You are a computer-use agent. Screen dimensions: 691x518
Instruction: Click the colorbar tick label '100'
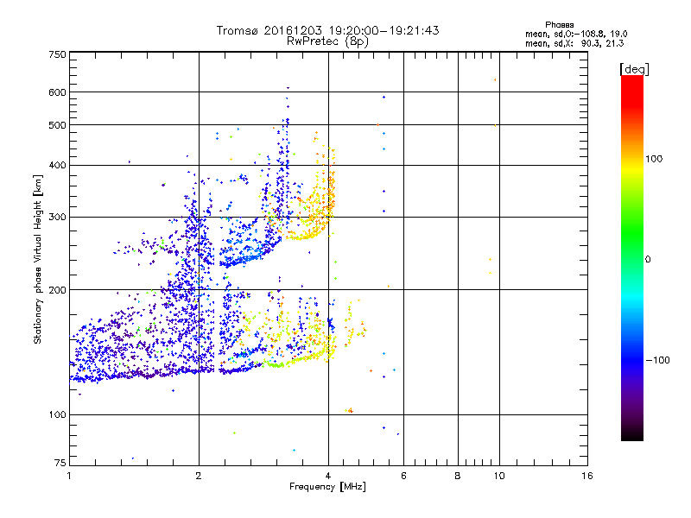click(x=654, y=159)
